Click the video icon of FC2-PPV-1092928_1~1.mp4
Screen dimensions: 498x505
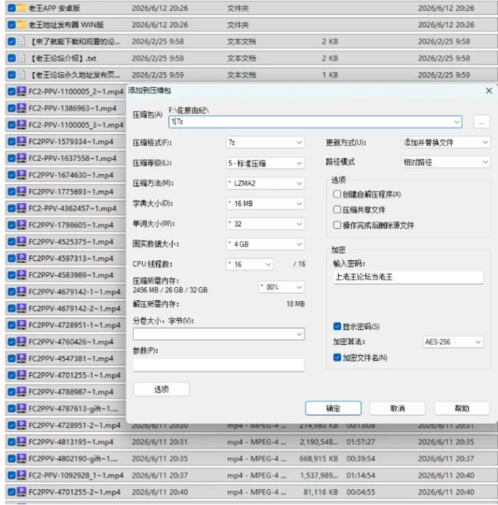pos(21,475)
